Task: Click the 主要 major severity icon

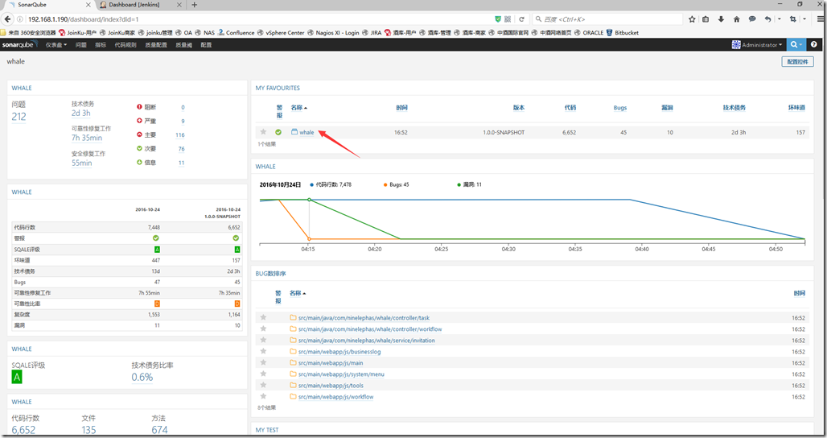Action: coord(139,134)
